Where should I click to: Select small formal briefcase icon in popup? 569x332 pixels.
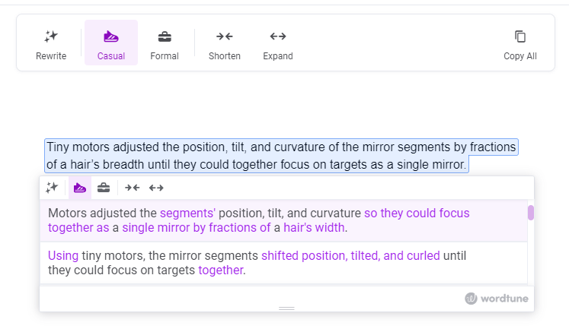(x=104, y=188)
